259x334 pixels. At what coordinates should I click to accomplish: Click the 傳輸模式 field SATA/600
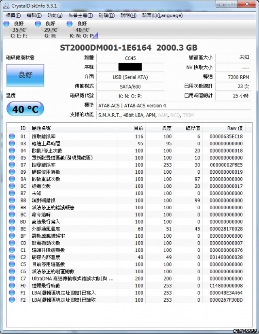click(130, 87)
